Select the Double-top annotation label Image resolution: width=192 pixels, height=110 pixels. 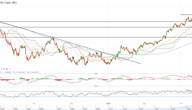[x=186, y=15]
